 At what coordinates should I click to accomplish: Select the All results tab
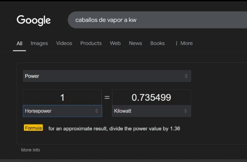[20, 44]
